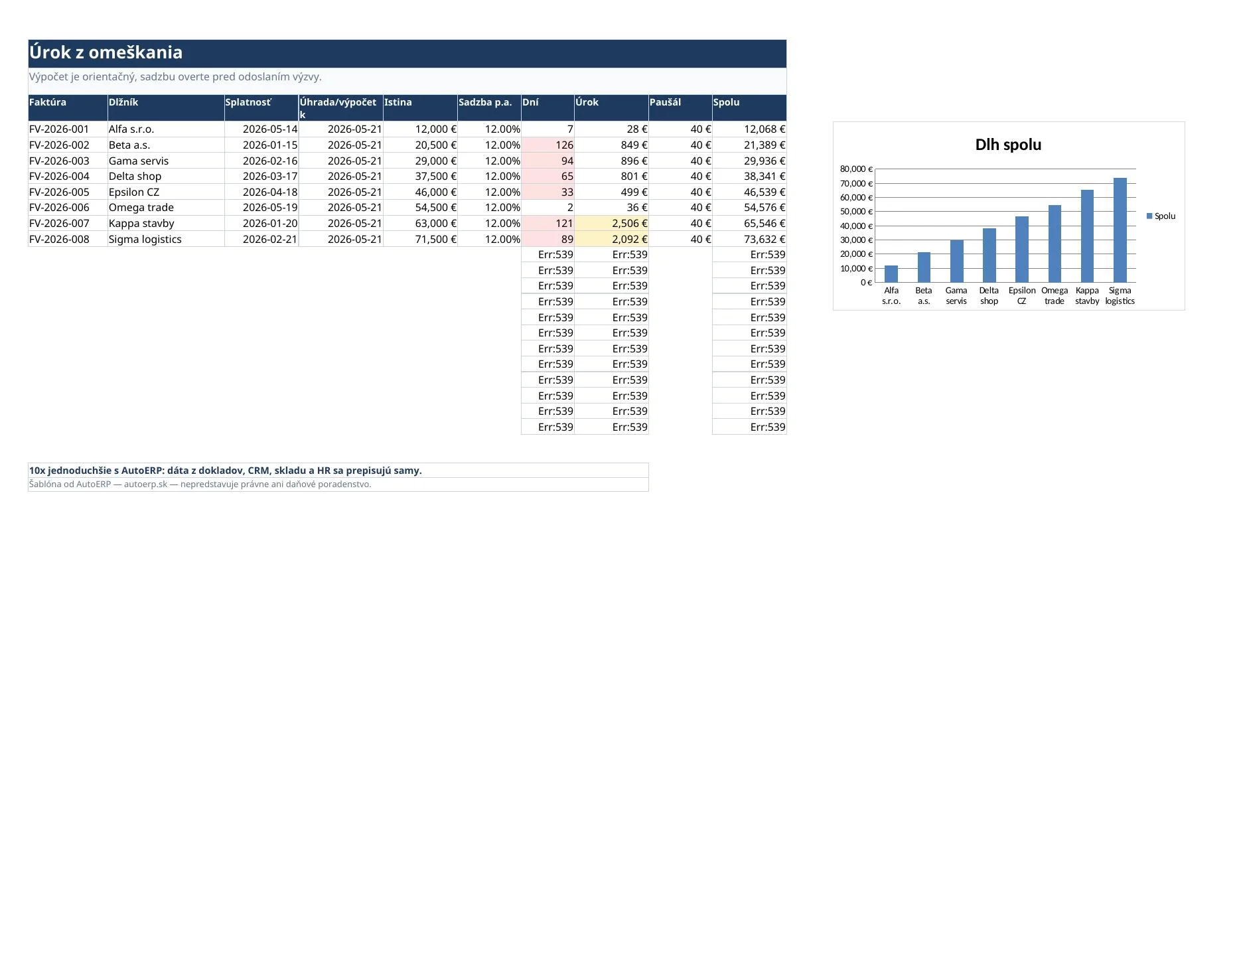This screenshot has height=959, width=1241.
Task: Click the Kappa stavby debtor cell
Action: [x=166, y=224]
